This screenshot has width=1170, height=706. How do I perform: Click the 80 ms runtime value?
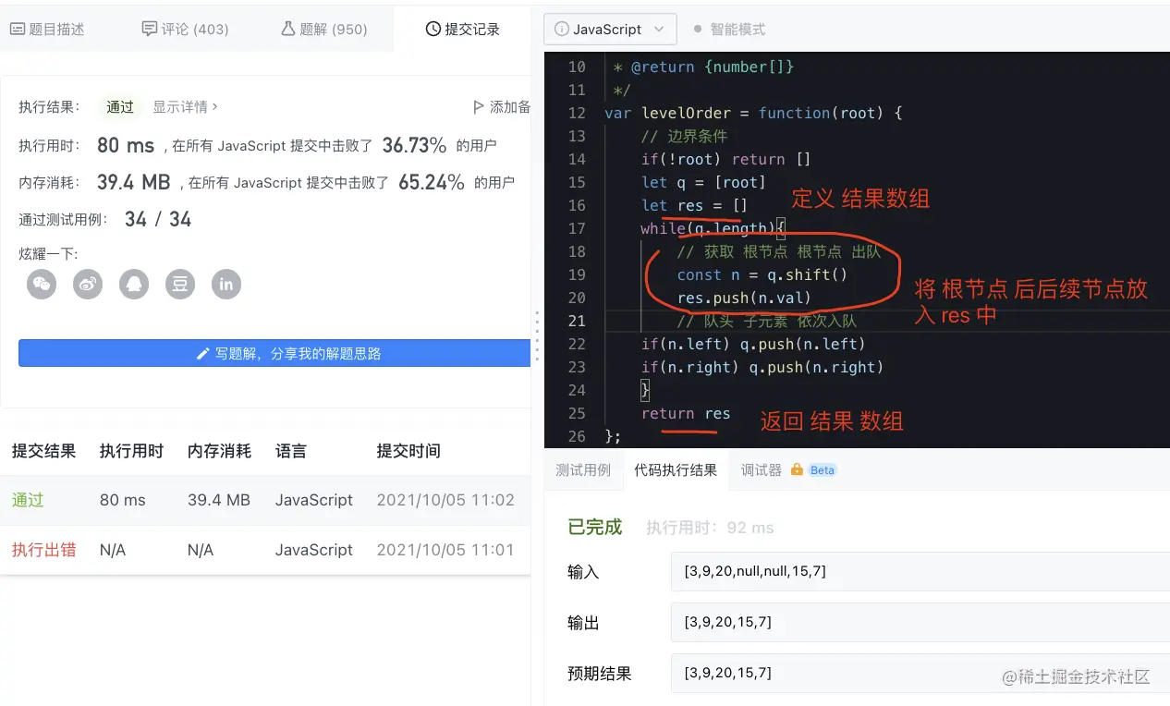point(126,145)
